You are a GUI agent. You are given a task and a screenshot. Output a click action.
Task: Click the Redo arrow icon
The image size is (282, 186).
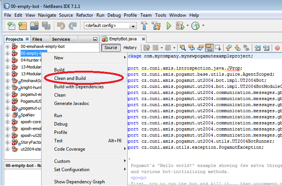73,26
